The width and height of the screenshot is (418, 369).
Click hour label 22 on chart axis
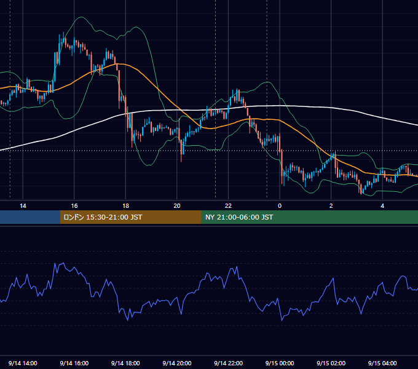[228, 205]
